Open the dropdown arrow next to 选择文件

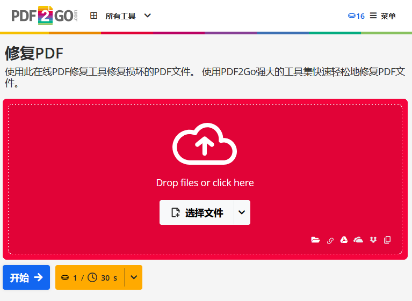[x=242, y=212]
